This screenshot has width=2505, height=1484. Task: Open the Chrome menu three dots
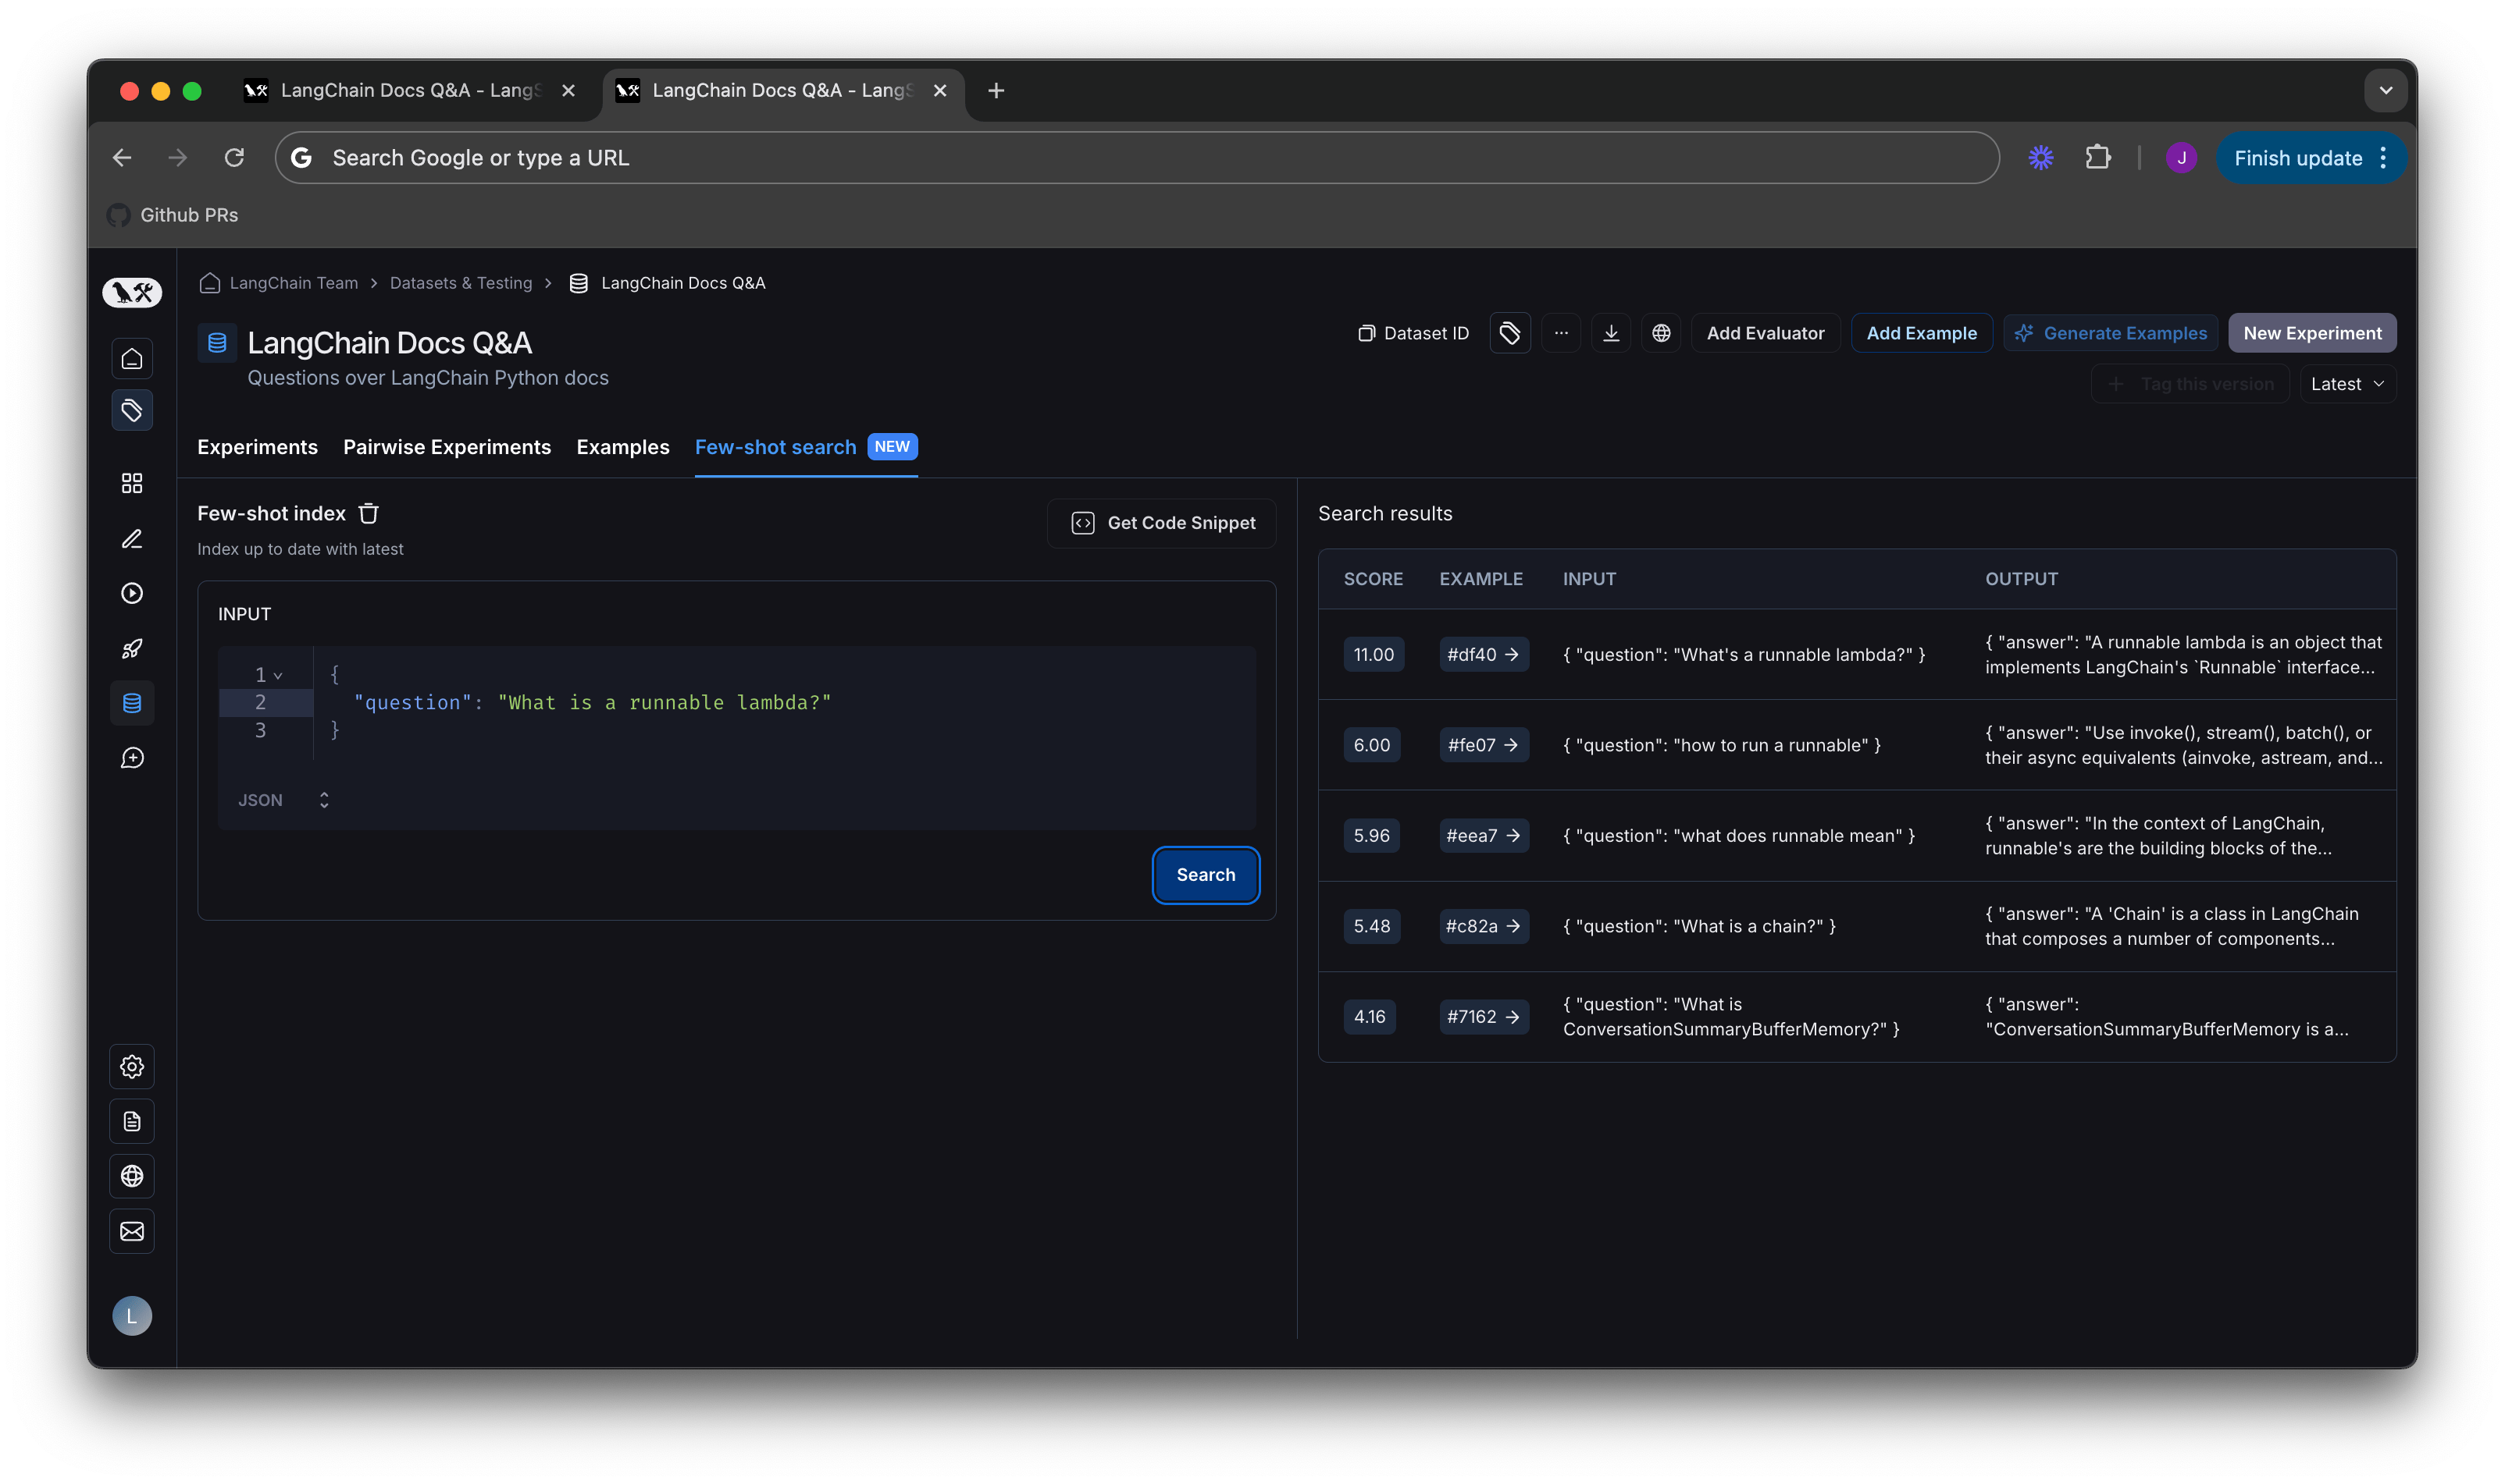click(x=2383, y=158)
